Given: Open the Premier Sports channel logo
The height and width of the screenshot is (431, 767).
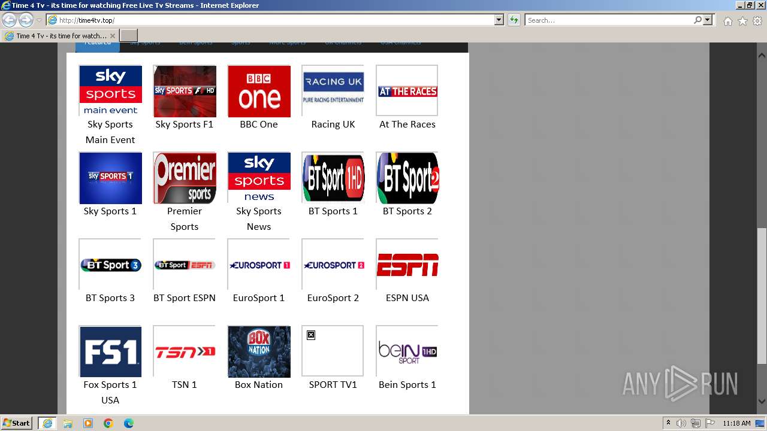Looking at the screenshot, I should (x=185, y=178).
